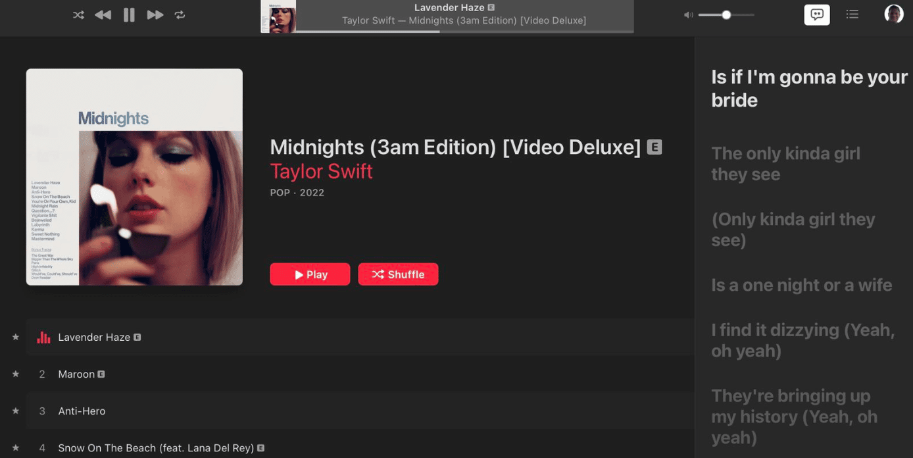This screenshot has height=458, width=913.
Task: Adjust the volume slider
Action: click(726, 14)
